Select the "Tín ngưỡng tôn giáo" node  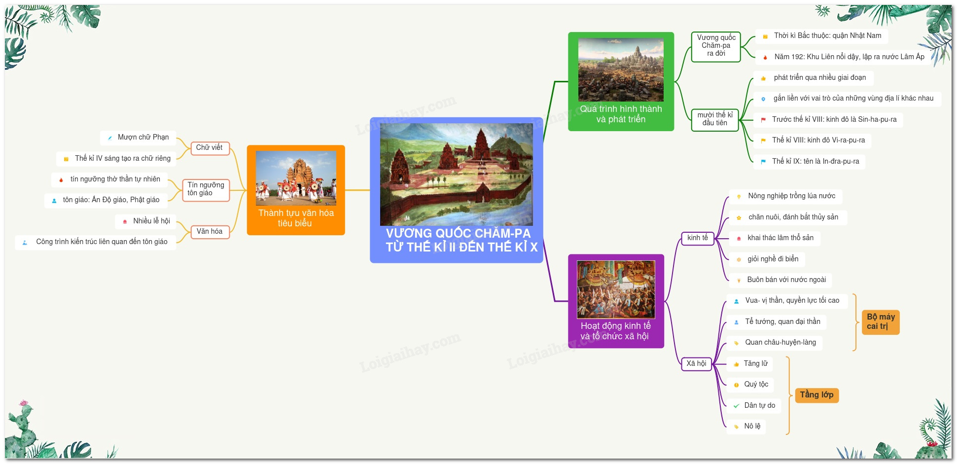click(206, 189)
